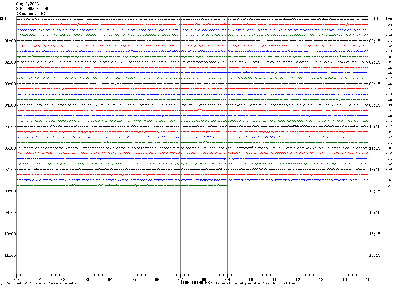Click the traces clipped footnote text

point(255,284)
